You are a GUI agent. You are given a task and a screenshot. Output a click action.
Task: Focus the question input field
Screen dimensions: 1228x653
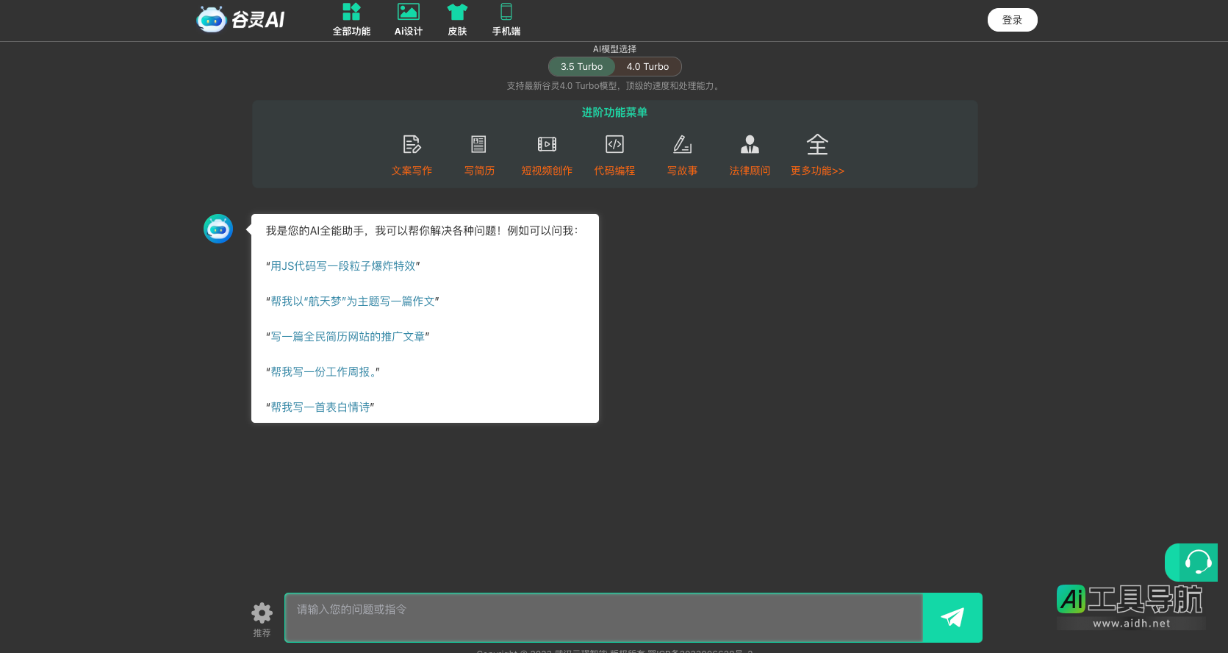pyautogui.click(x=603, y=618)
